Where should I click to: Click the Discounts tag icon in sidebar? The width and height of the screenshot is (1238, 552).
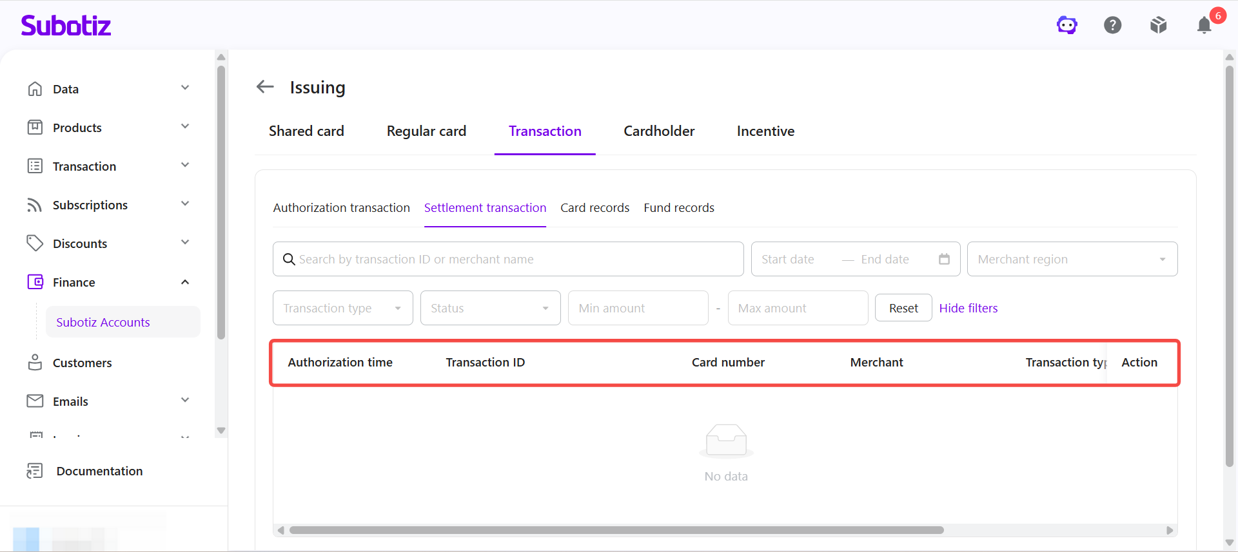35,243
